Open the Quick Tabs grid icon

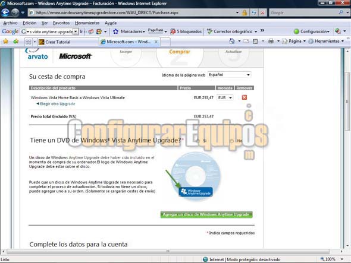(x=28, y=42)
